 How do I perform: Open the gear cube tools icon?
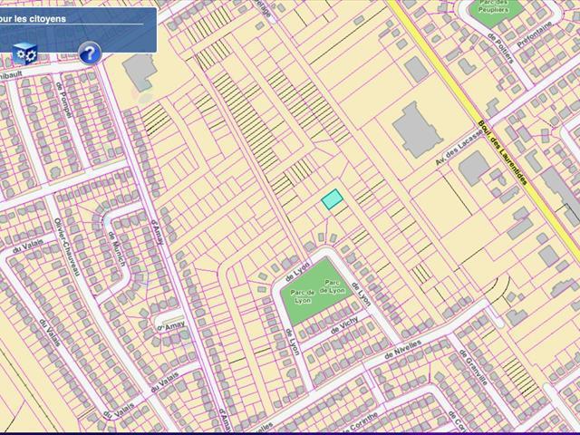25,53
